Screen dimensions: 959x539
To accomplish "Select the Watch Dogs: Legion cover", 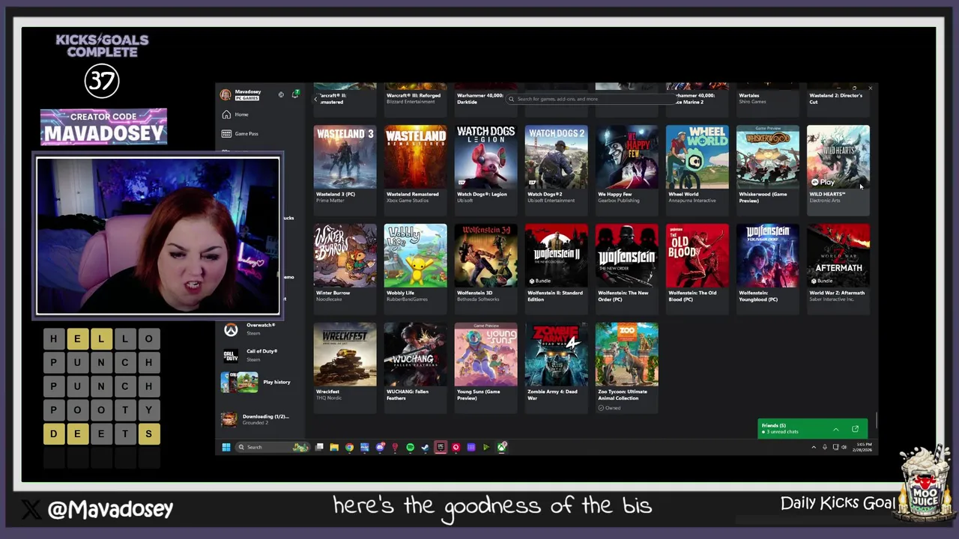I will 485,157.
